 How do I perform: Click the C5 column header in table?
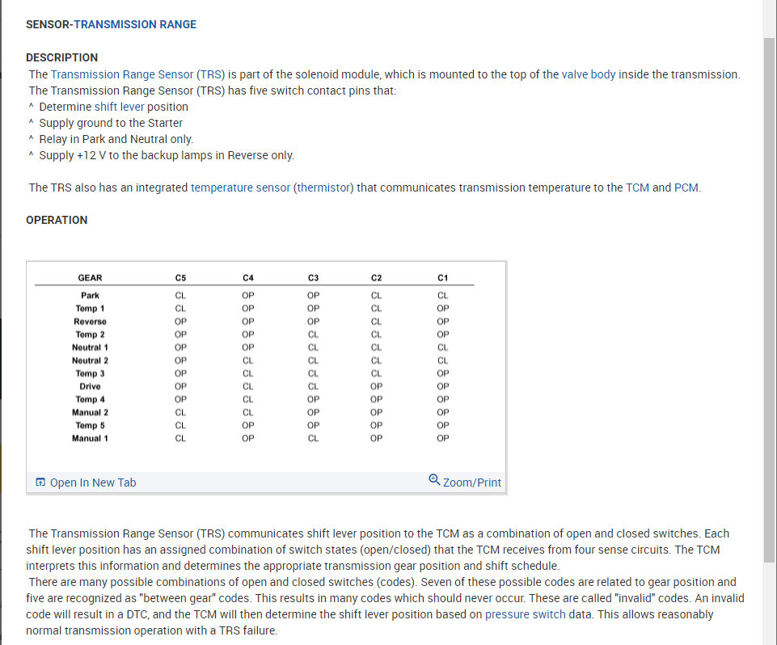pos(180,278)
